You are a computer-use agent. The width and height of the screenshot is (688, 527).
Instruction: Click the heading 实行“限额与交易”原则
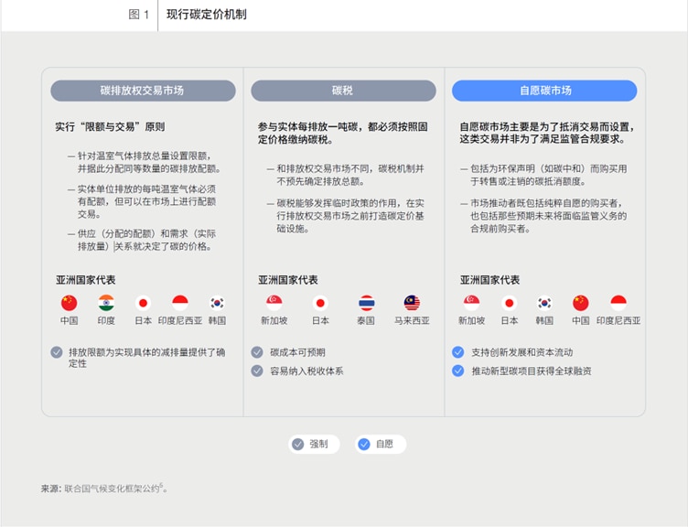[x=110, y=127]
